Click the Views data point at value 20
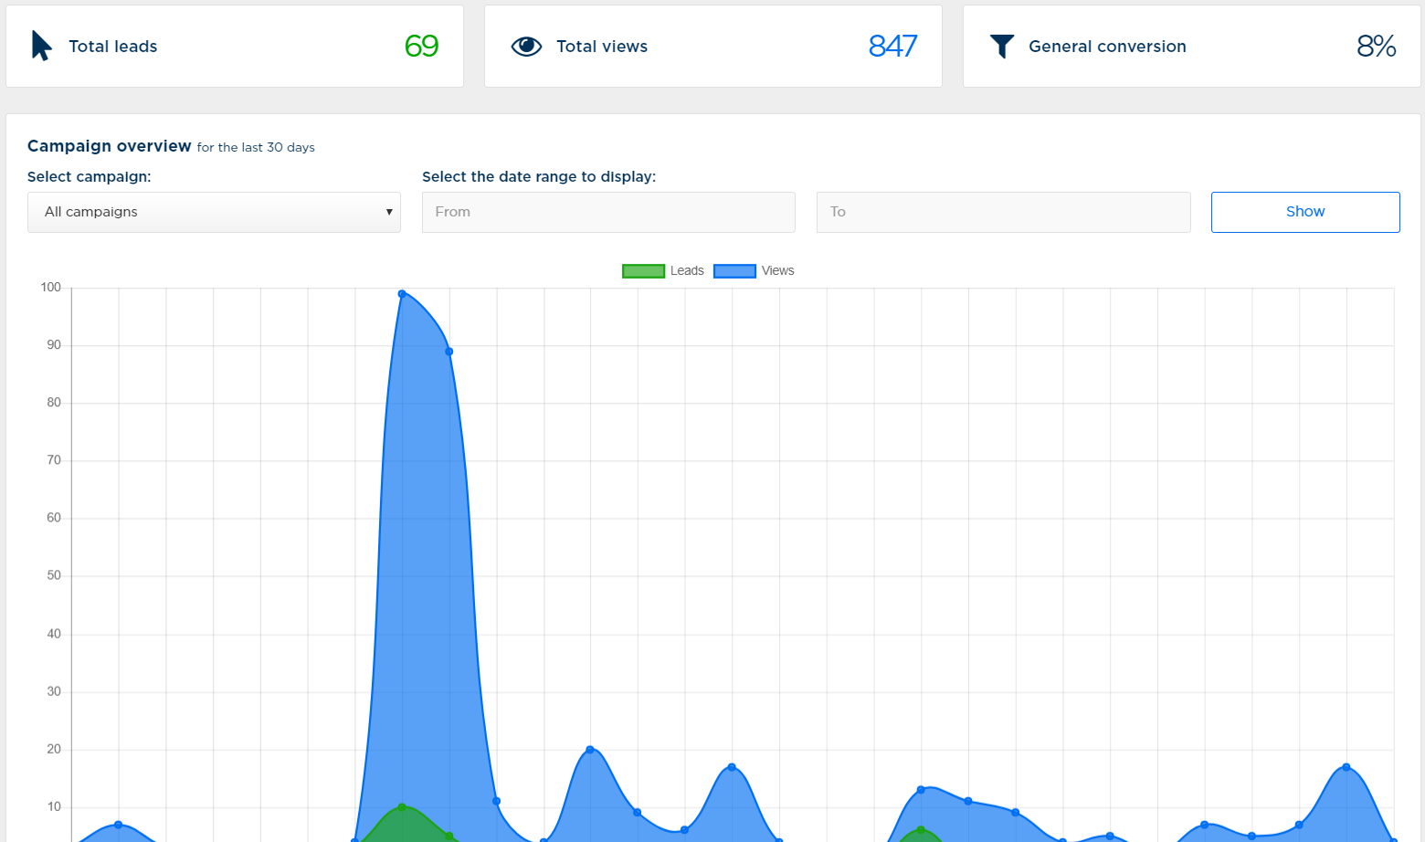 tap(590, 750)
